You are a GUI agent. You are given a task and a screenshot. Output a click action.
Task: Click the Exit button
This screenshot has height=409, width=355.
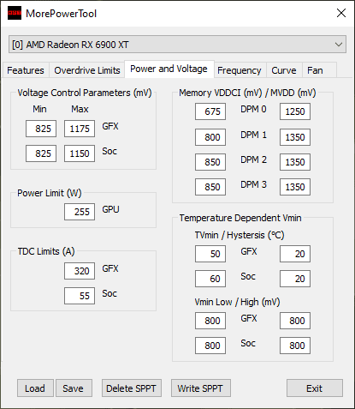(x=315, y=388)
